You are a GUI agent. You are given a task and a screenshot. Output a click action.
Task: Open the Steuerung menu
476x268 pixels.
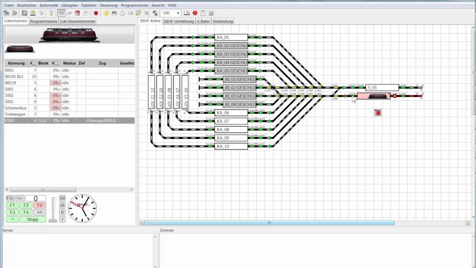coord(109,5)
